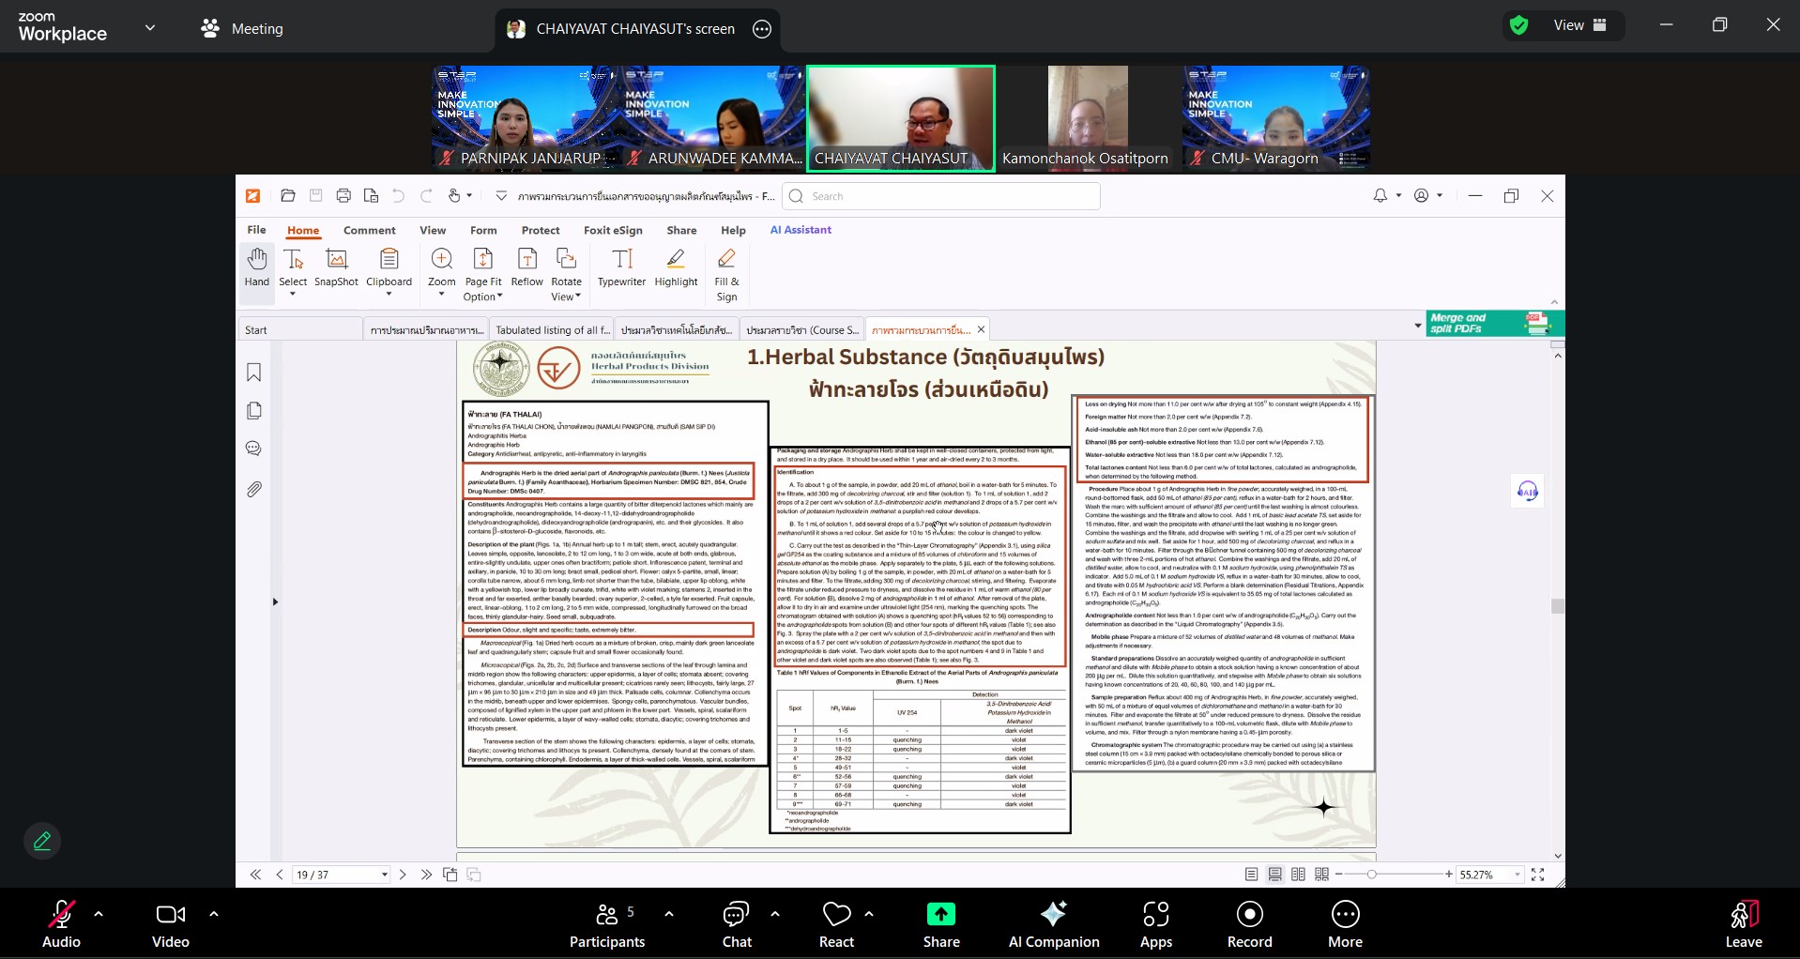Viewport: 1800px width, 959px height.
Task: Start recording with Record button
Action: [x=1249, y=924]
